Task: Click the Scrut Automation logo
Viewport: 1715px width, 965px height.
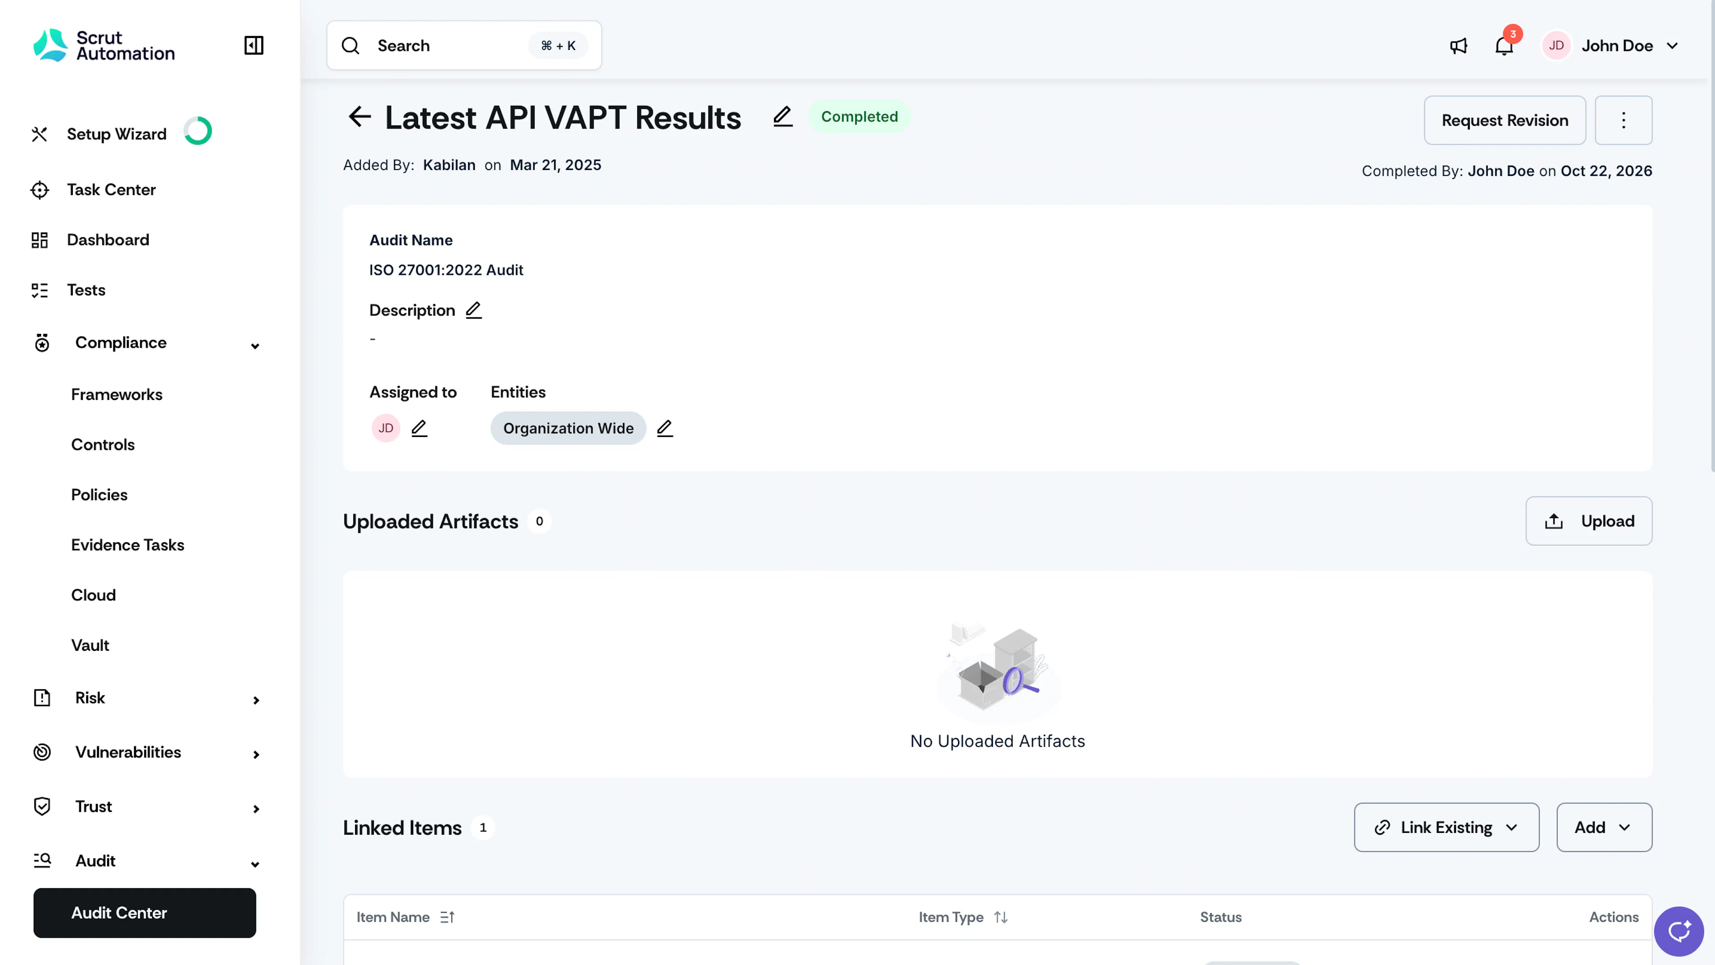Action: 104,45
